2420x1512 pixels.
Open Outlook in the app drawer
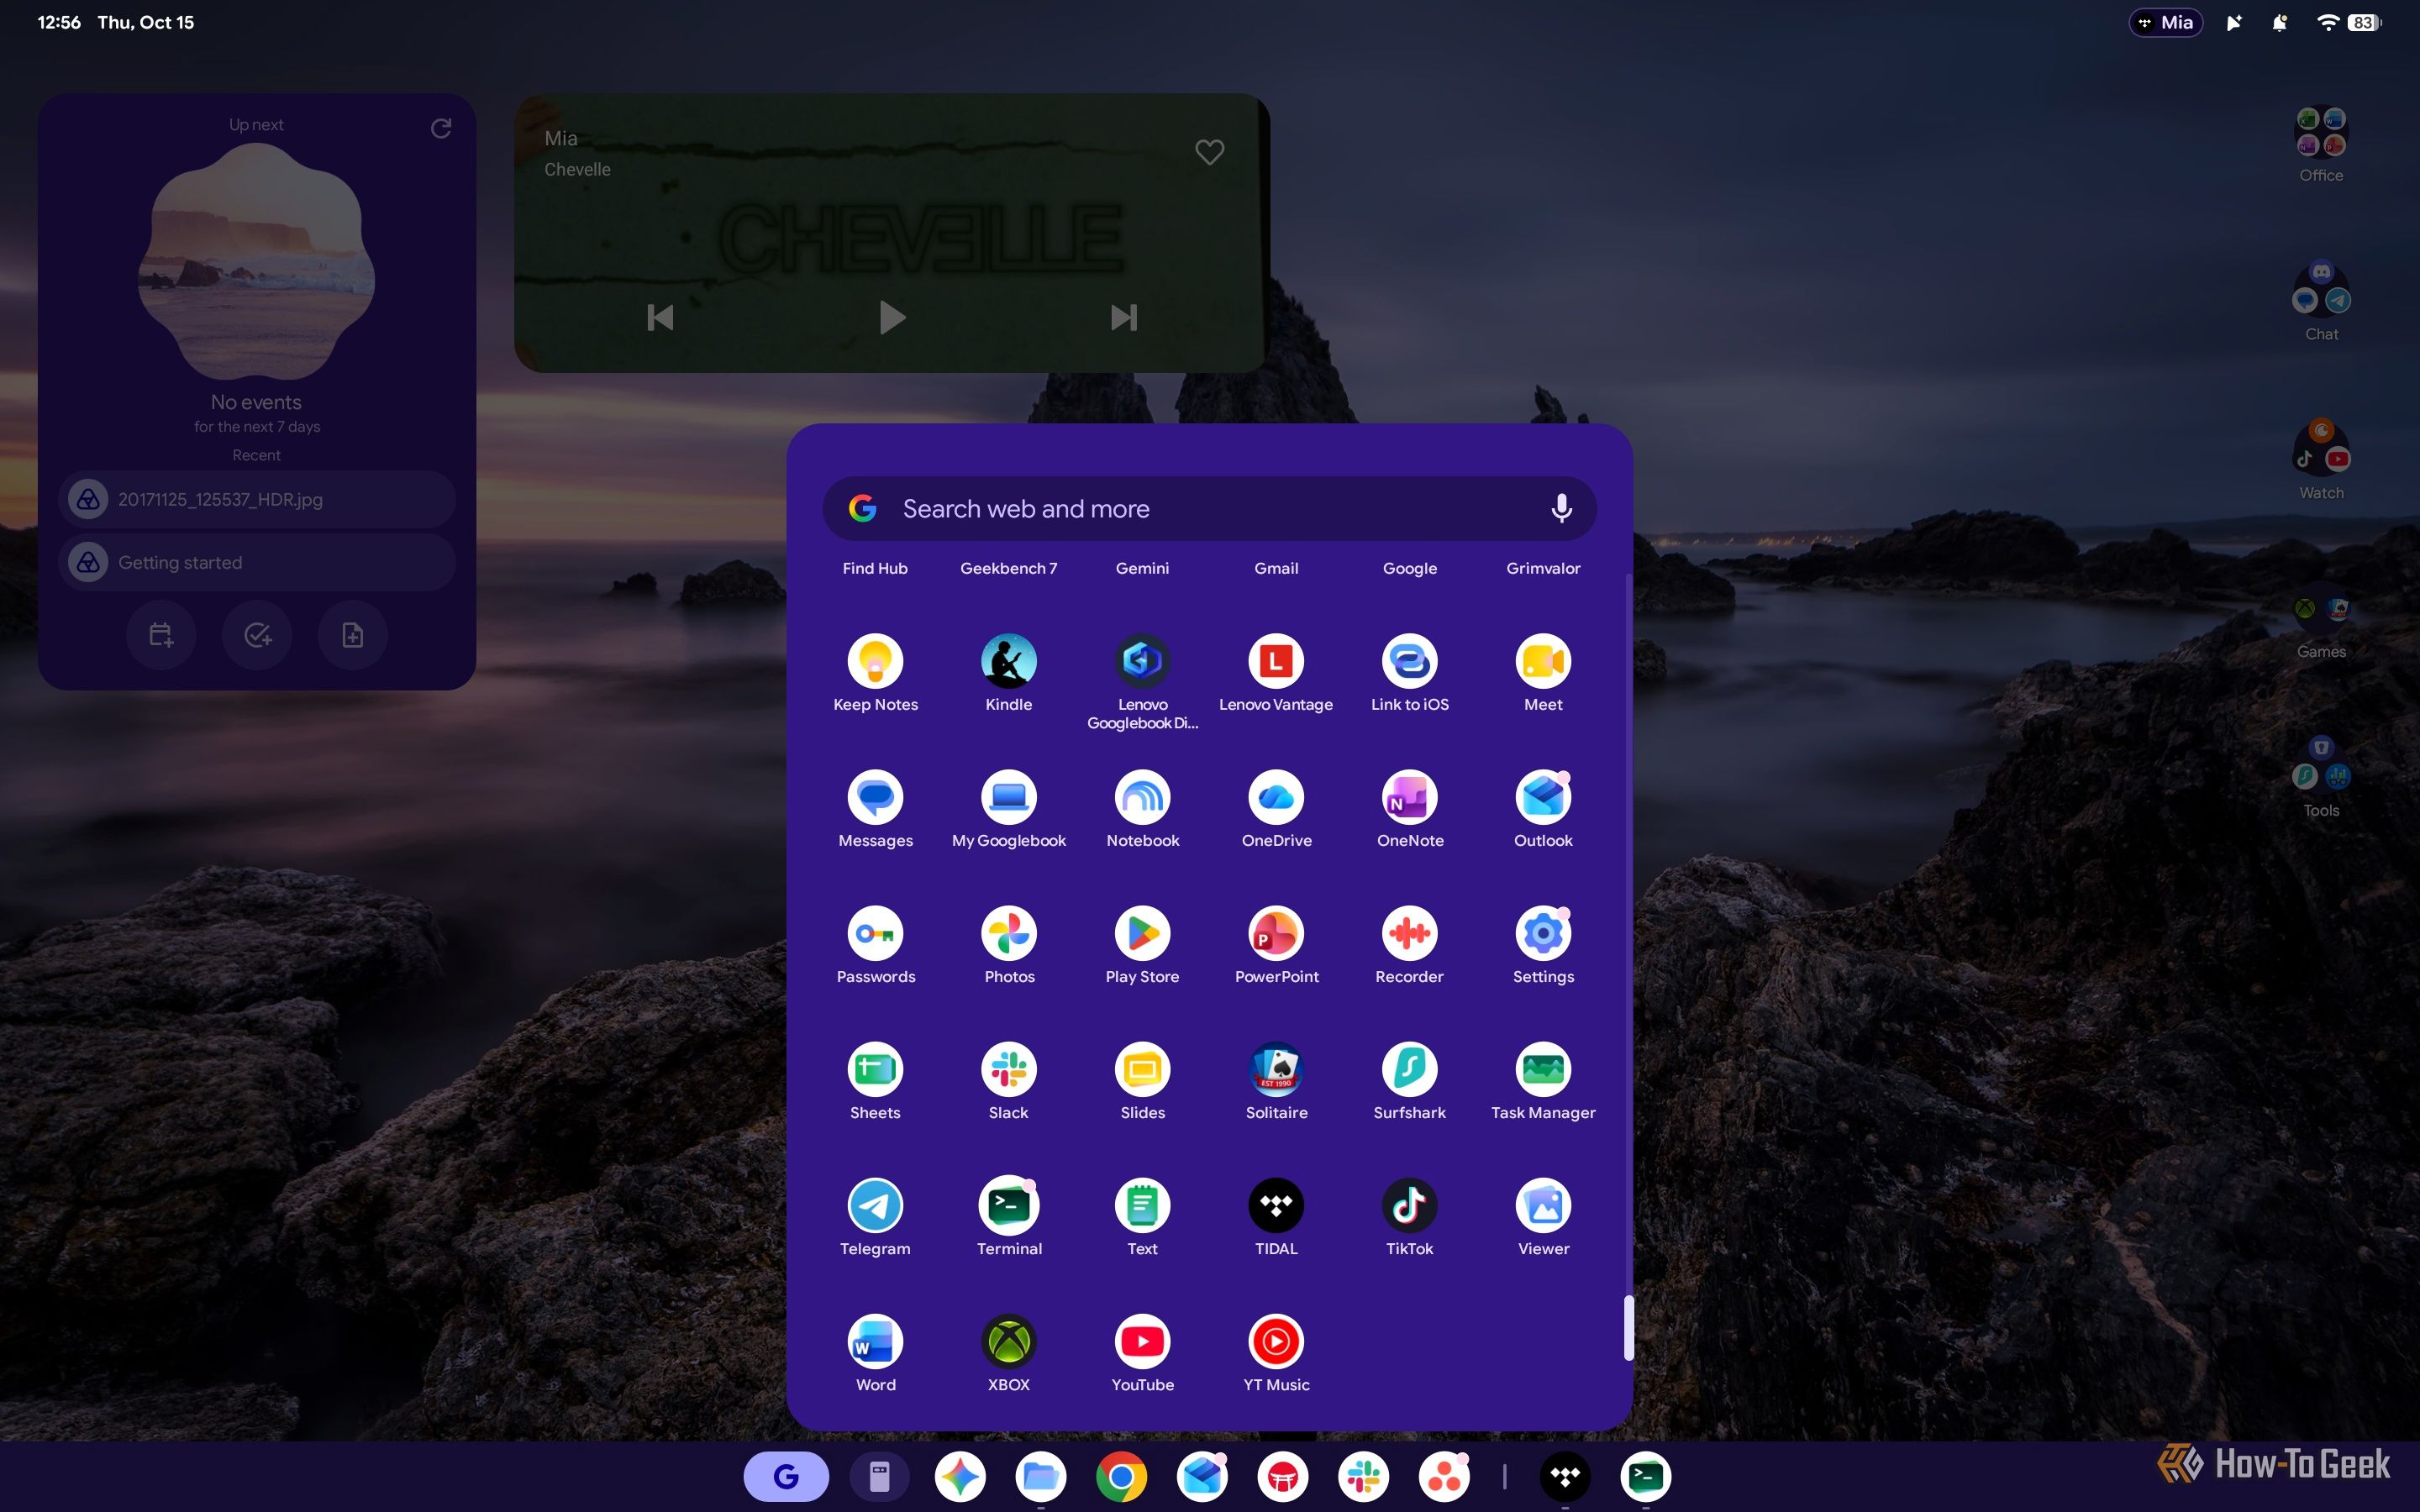tap(1543, 797)
